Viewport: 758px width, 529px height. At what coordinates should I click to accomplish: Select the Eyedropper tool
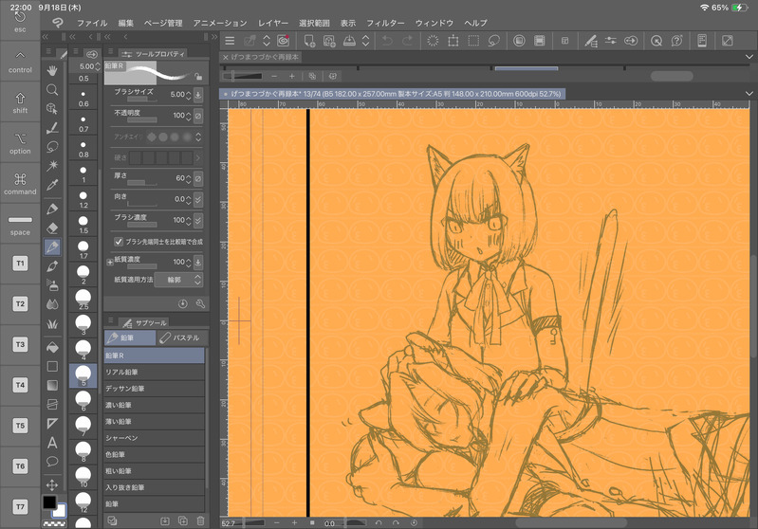pyautogui.click(x=52, y=185)
